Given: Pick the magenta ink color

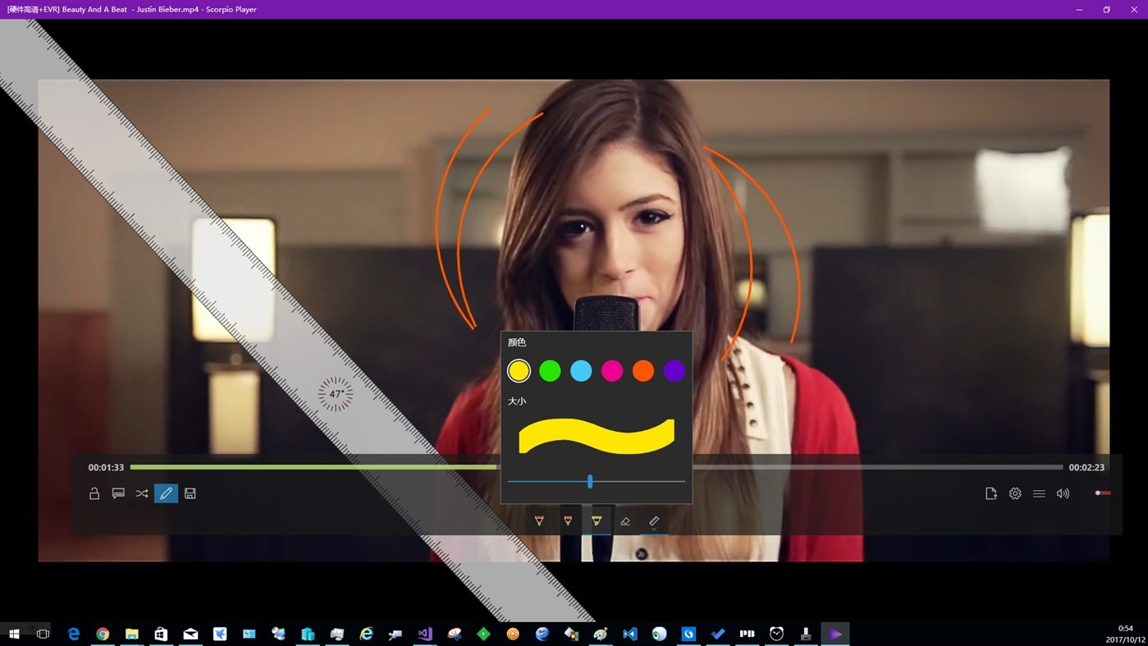Looking at the screenshot, I should click(612, 371).
